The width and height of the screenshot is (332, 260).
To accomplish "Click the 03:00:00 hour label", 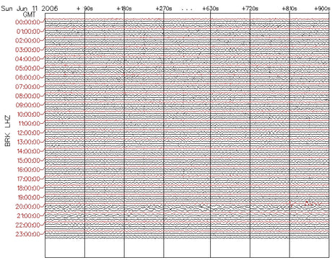I will [27, 50].
